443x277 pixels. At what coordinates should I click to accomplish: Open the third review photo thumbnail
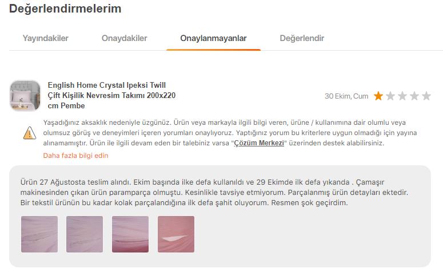130,234
